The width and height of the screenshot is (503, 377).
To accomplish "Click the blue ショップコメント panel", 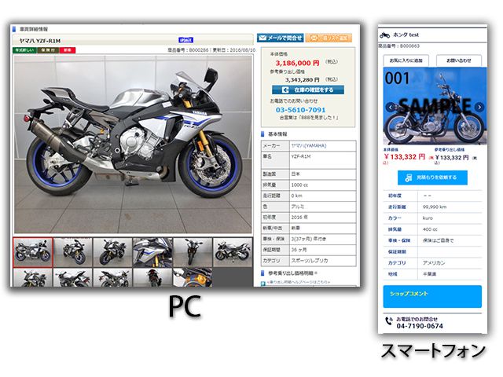I will (x=432, y=297).
